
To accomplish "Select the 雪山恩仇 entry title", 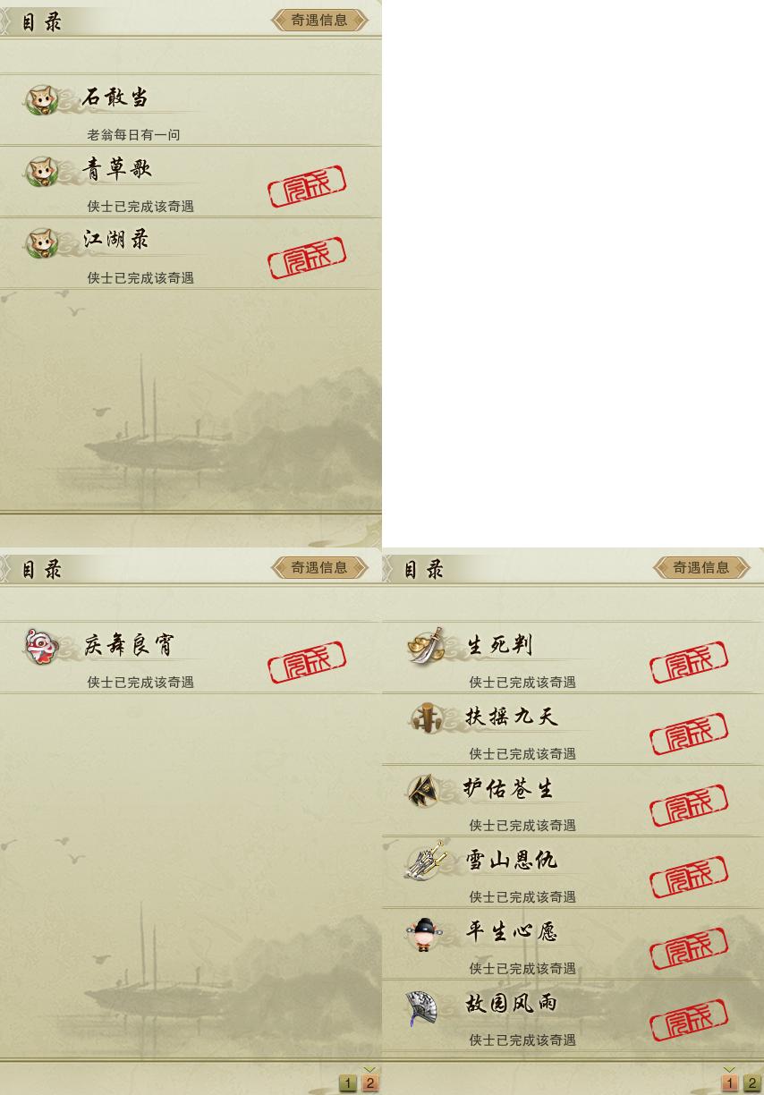I will tap(511, 860).
